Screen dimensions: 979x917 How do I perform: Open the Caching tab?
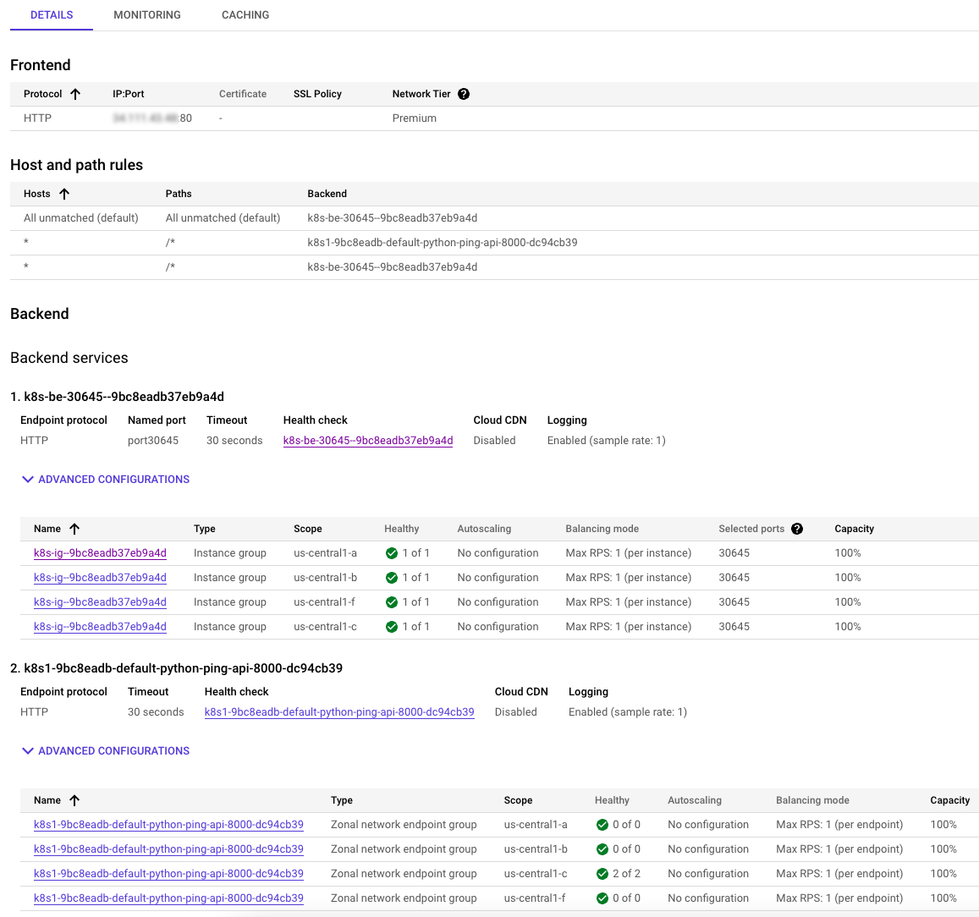coord(245,15)
